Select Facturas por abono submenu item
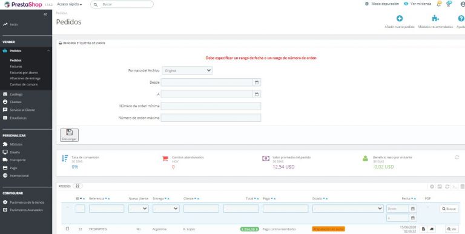 [24, 73]
